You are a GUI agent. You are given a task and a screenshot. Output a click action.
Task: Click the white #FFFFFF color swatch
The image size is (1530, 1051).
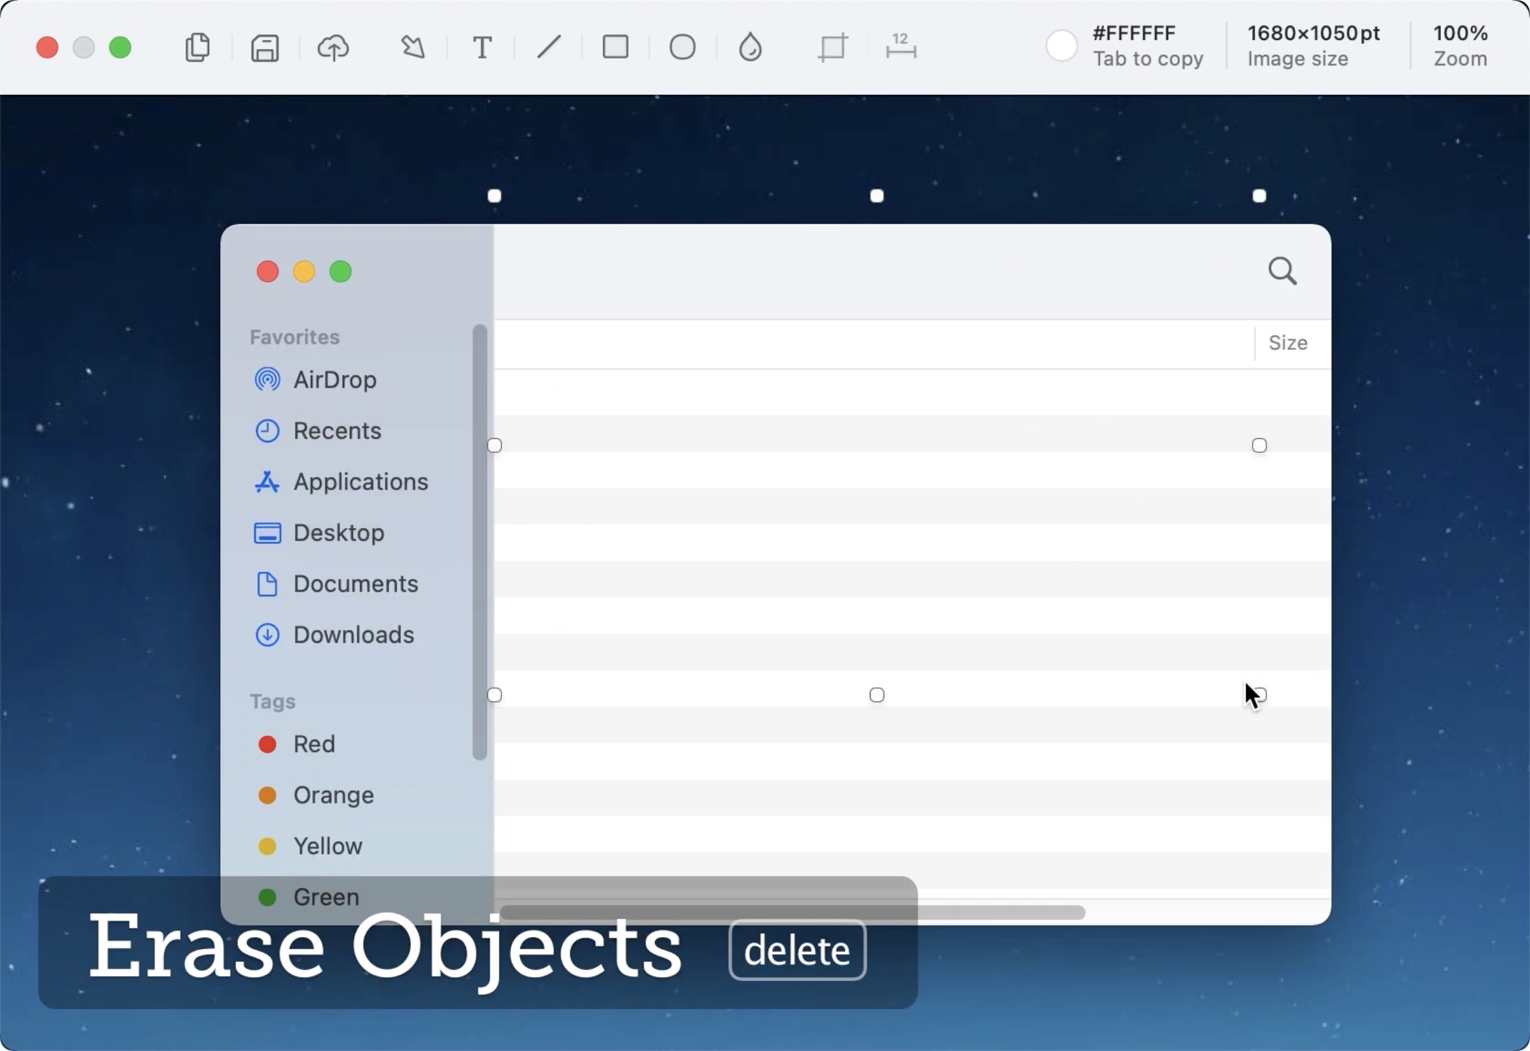click(x=1061, y=46)
